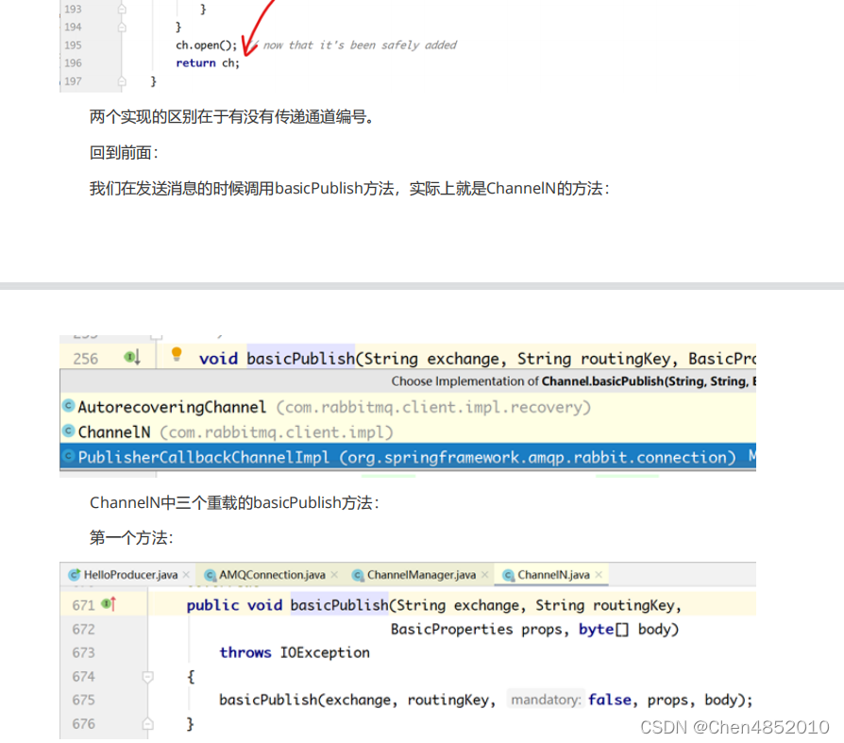The height and width of the screenshot is (743, 844).
Task: Click the HelloProducer.java file icon
Action: (x=75, y=575)
